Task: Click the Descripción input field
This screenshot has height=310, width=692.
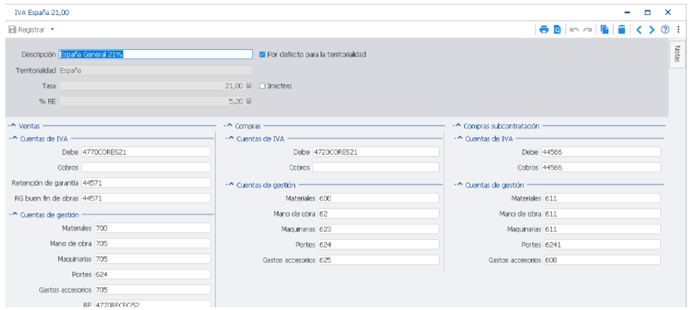Action: [155, 54]
